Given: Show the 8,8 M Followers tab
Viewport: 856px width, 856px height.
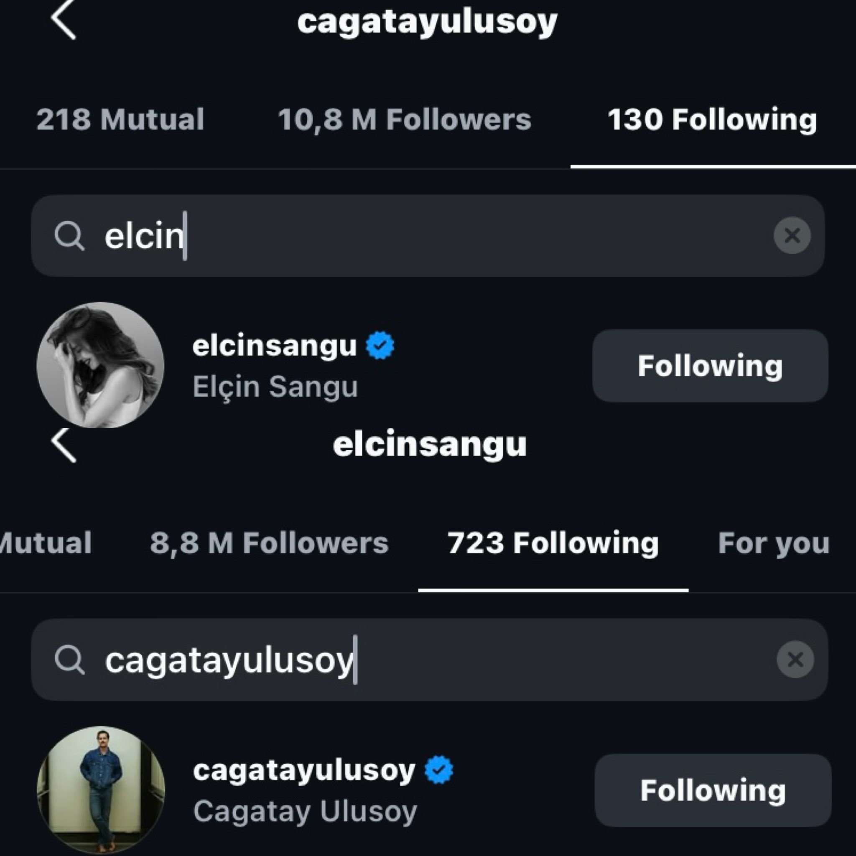Looking at the screenshot, I should tap(269, 543).
